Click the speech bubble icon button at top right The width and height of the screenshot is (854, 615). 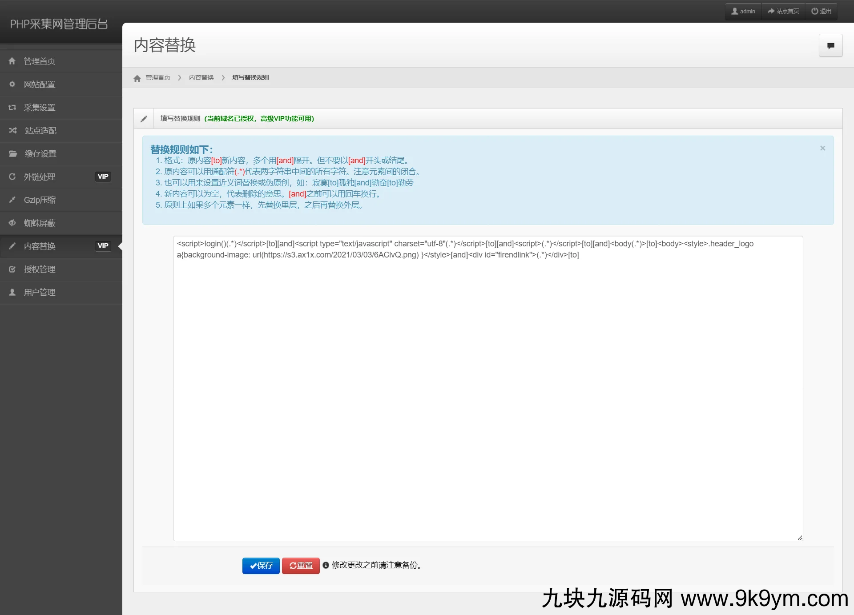pyautogui.click(x=830, y=45)
